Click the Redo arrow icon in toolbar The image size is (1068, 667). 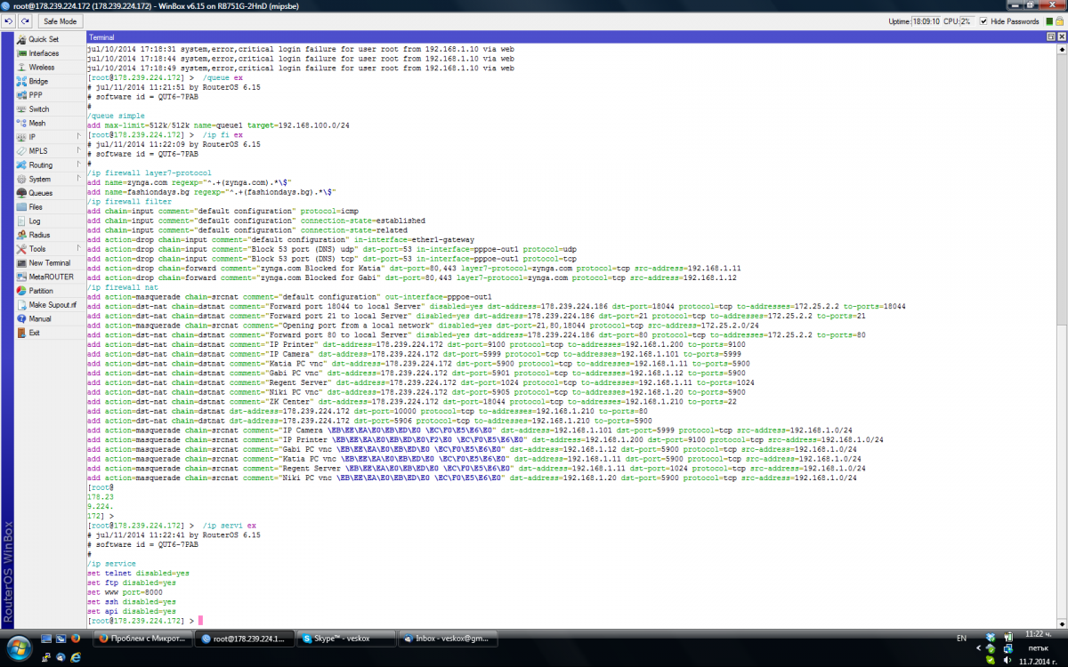click(x=26, y=20)
